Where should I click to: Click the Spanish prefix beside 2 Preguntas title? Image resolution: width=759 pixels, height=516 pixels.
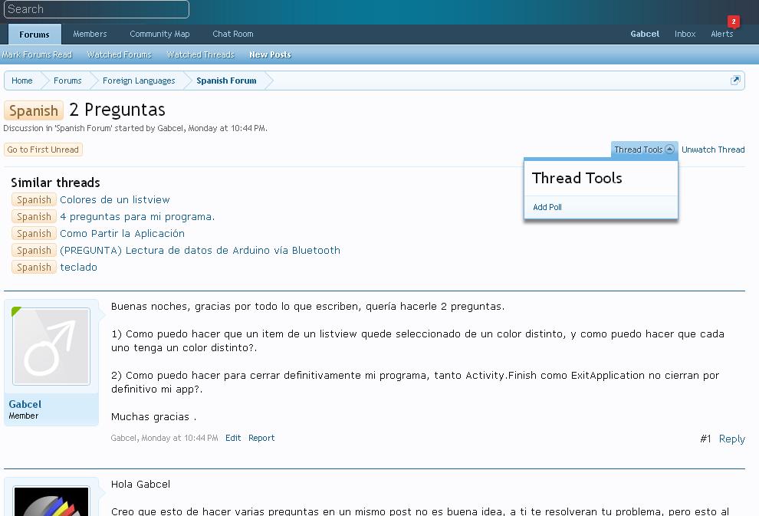[34, 110]
